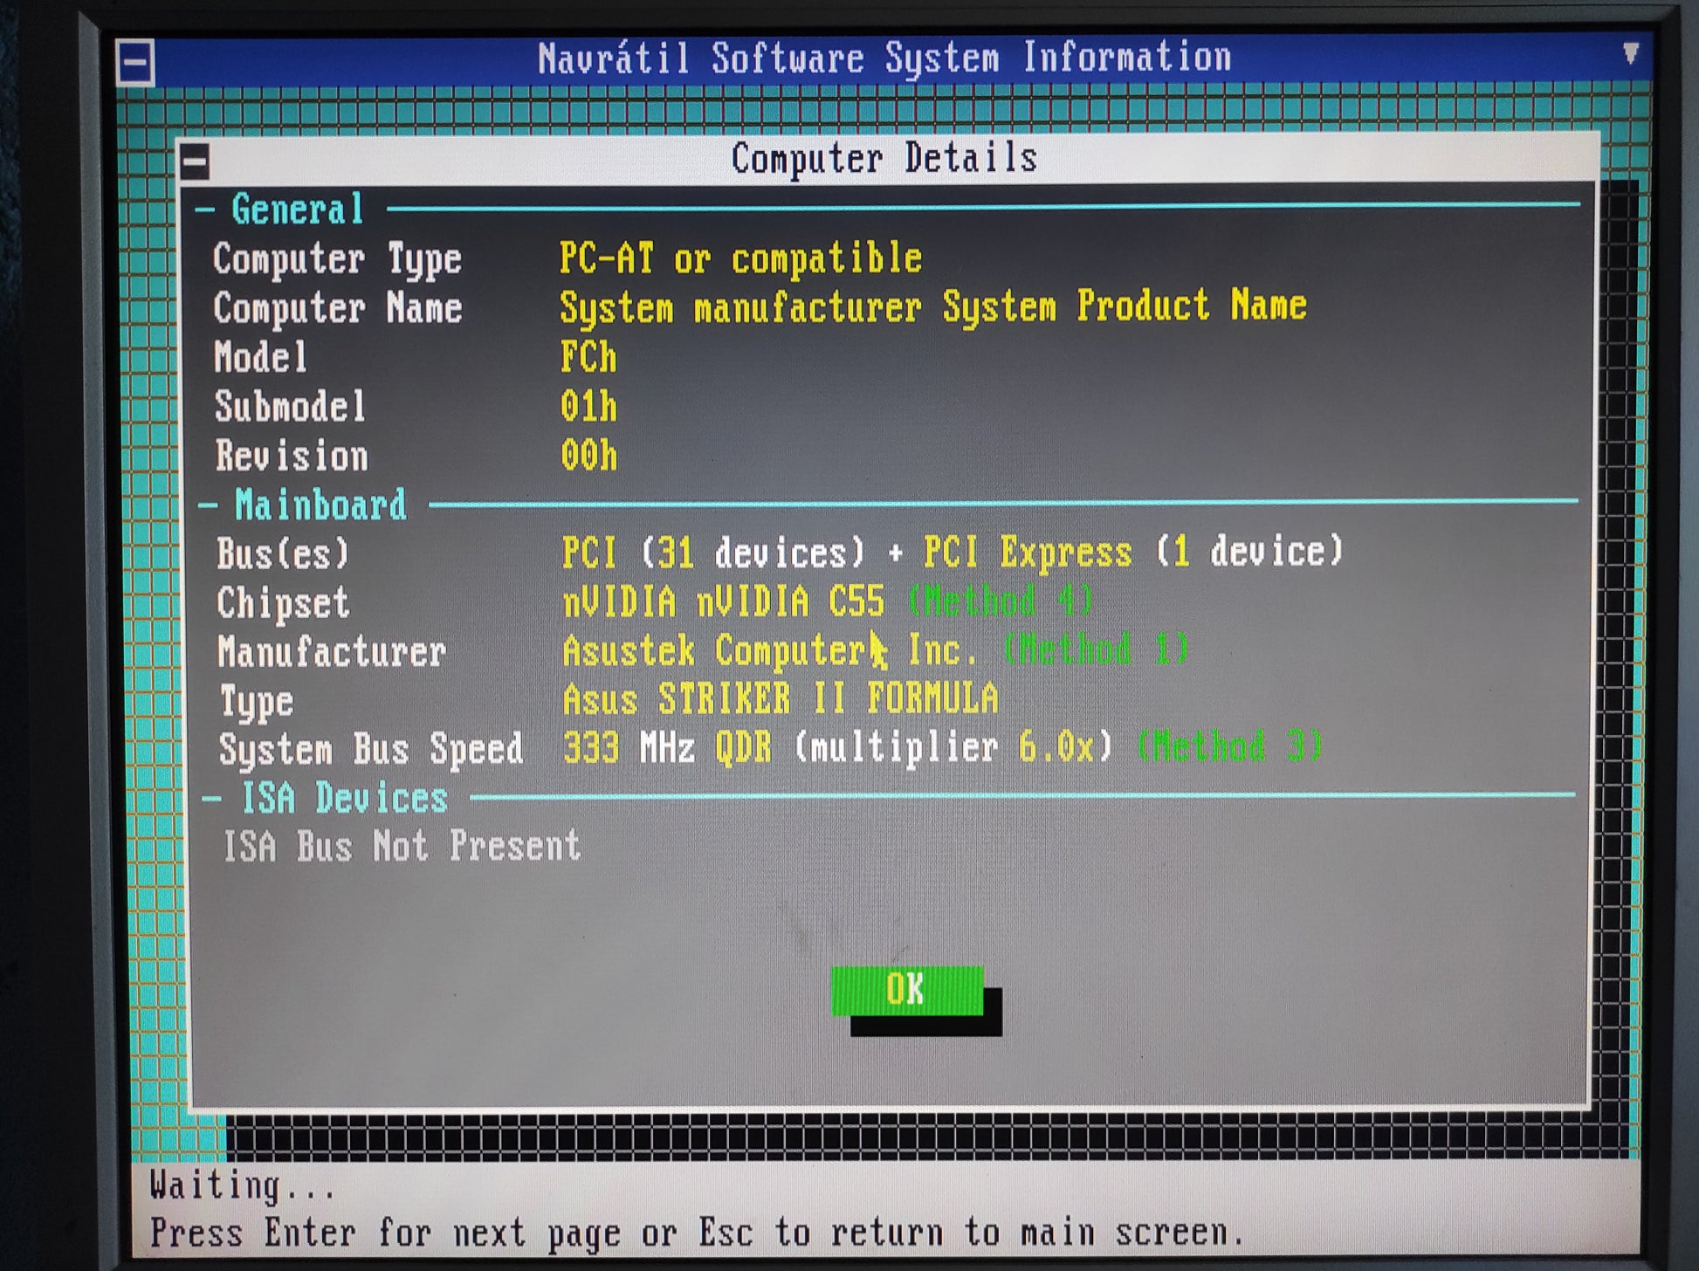The width and height of the screenshot is (1699, 1271).
Task: Open the main window system menu box
Action: (135, 63)
